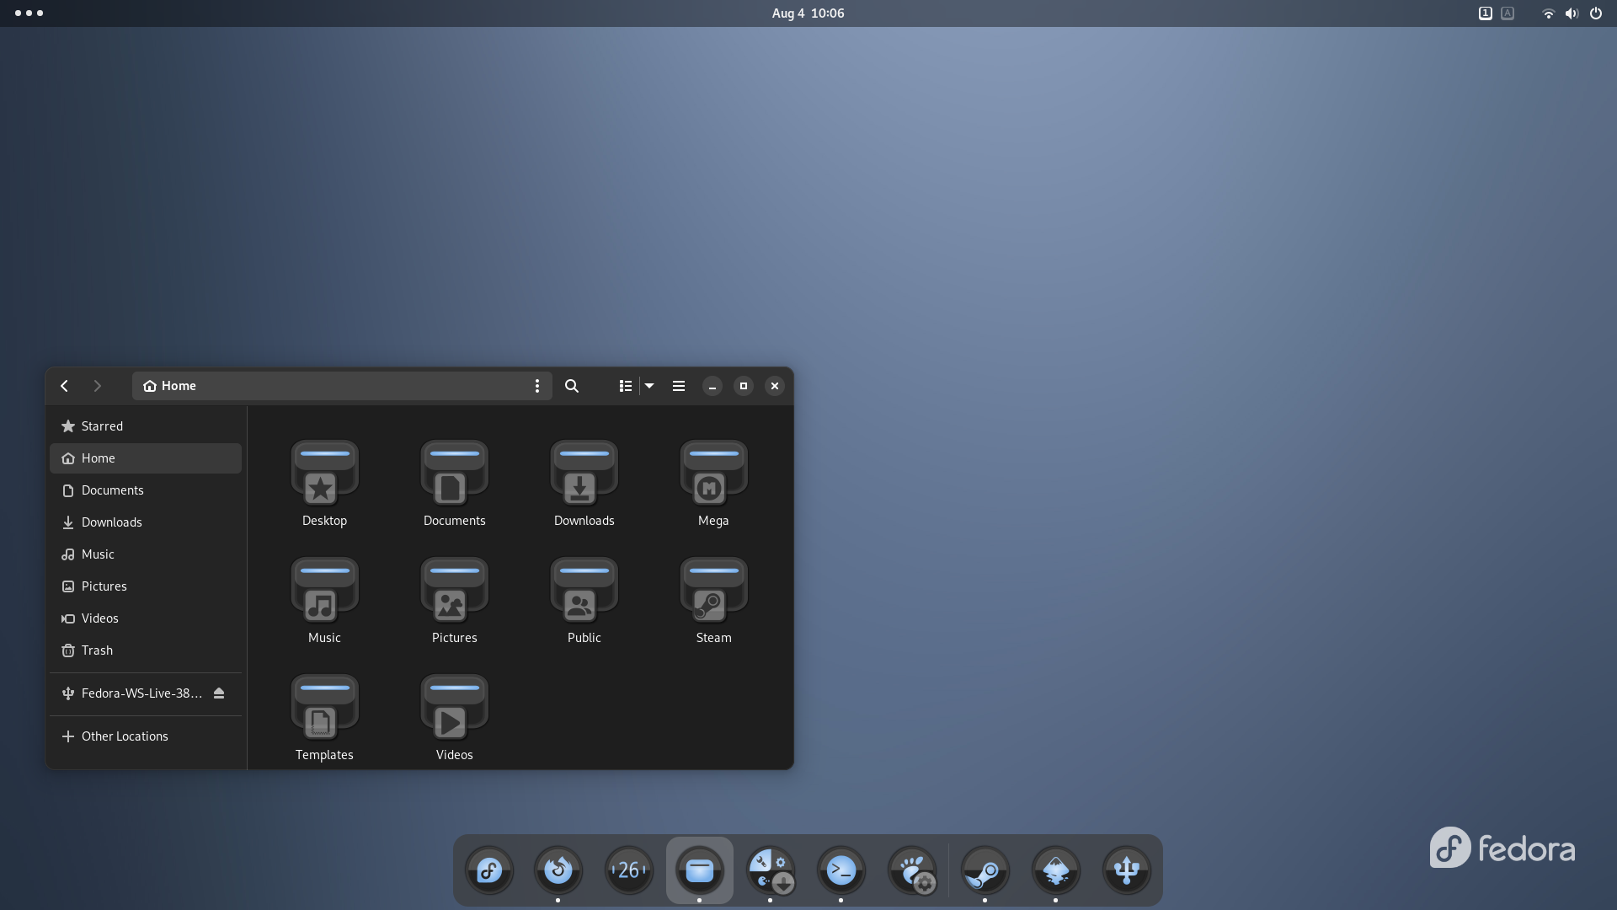This screenshot has height=910, width=1617.
Task: Go back with the back arrow
Action: [65, 386]
